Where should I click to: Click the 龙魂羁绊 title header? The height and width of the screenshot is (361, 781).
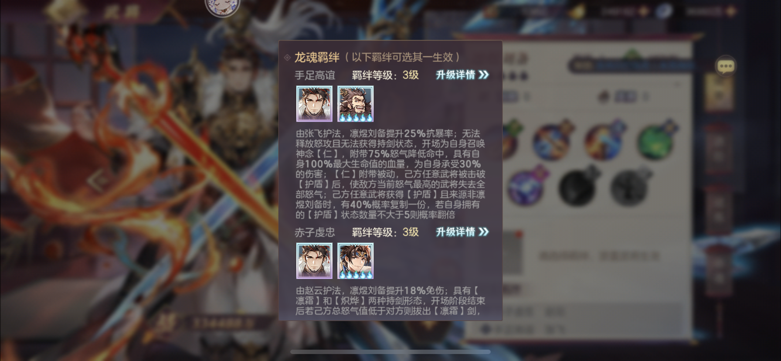click(x=317, y=57)
